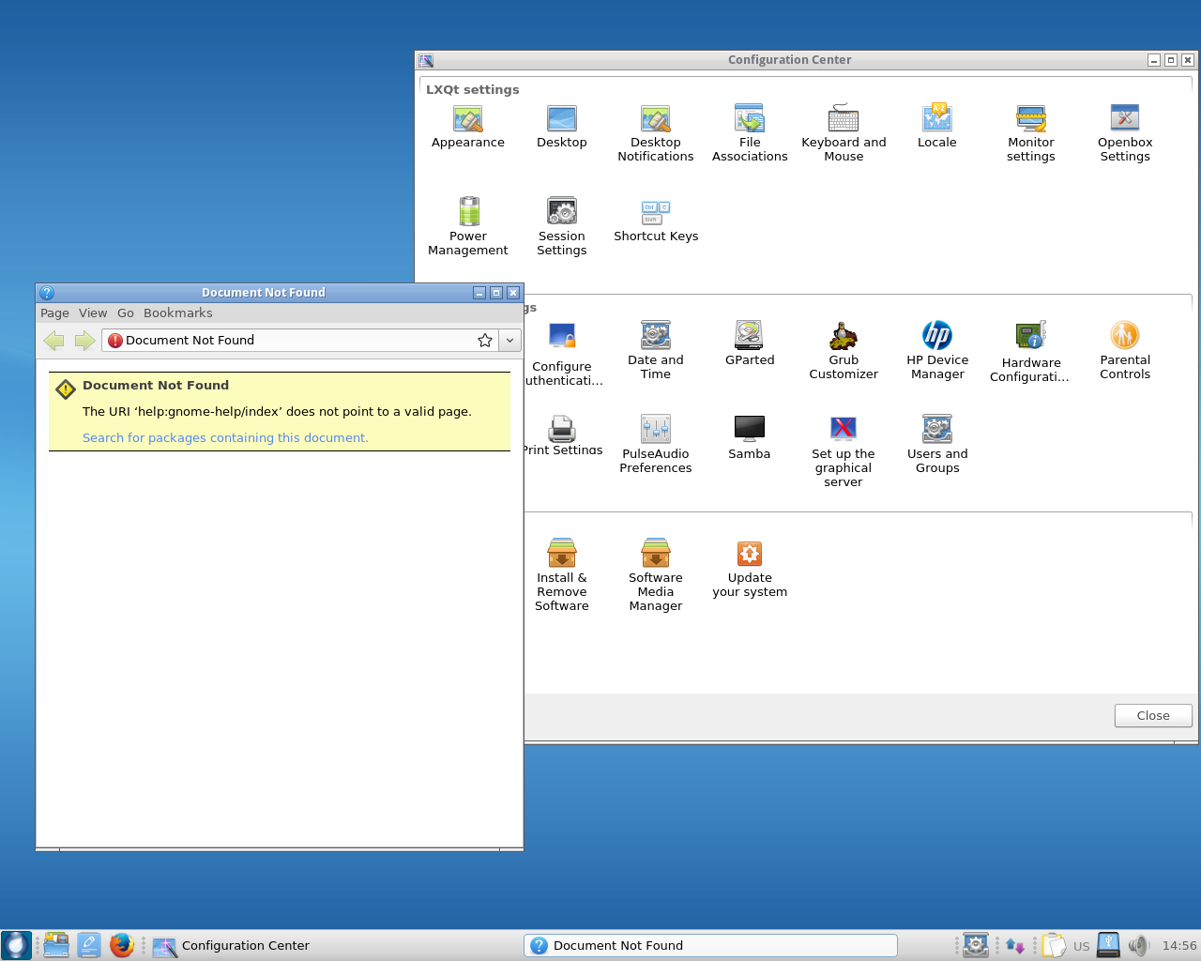Open Update your system
Image resolution: width=1201 pixels, height=961 pixels.
point(750,569)
